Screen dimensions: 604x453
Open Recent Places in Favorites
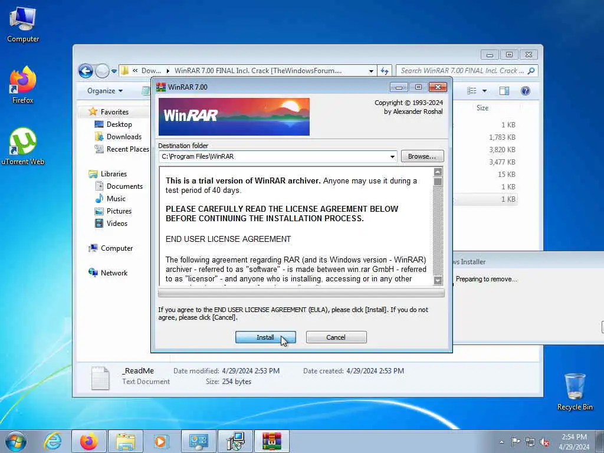pyautogui.click(x=127, y=149)
